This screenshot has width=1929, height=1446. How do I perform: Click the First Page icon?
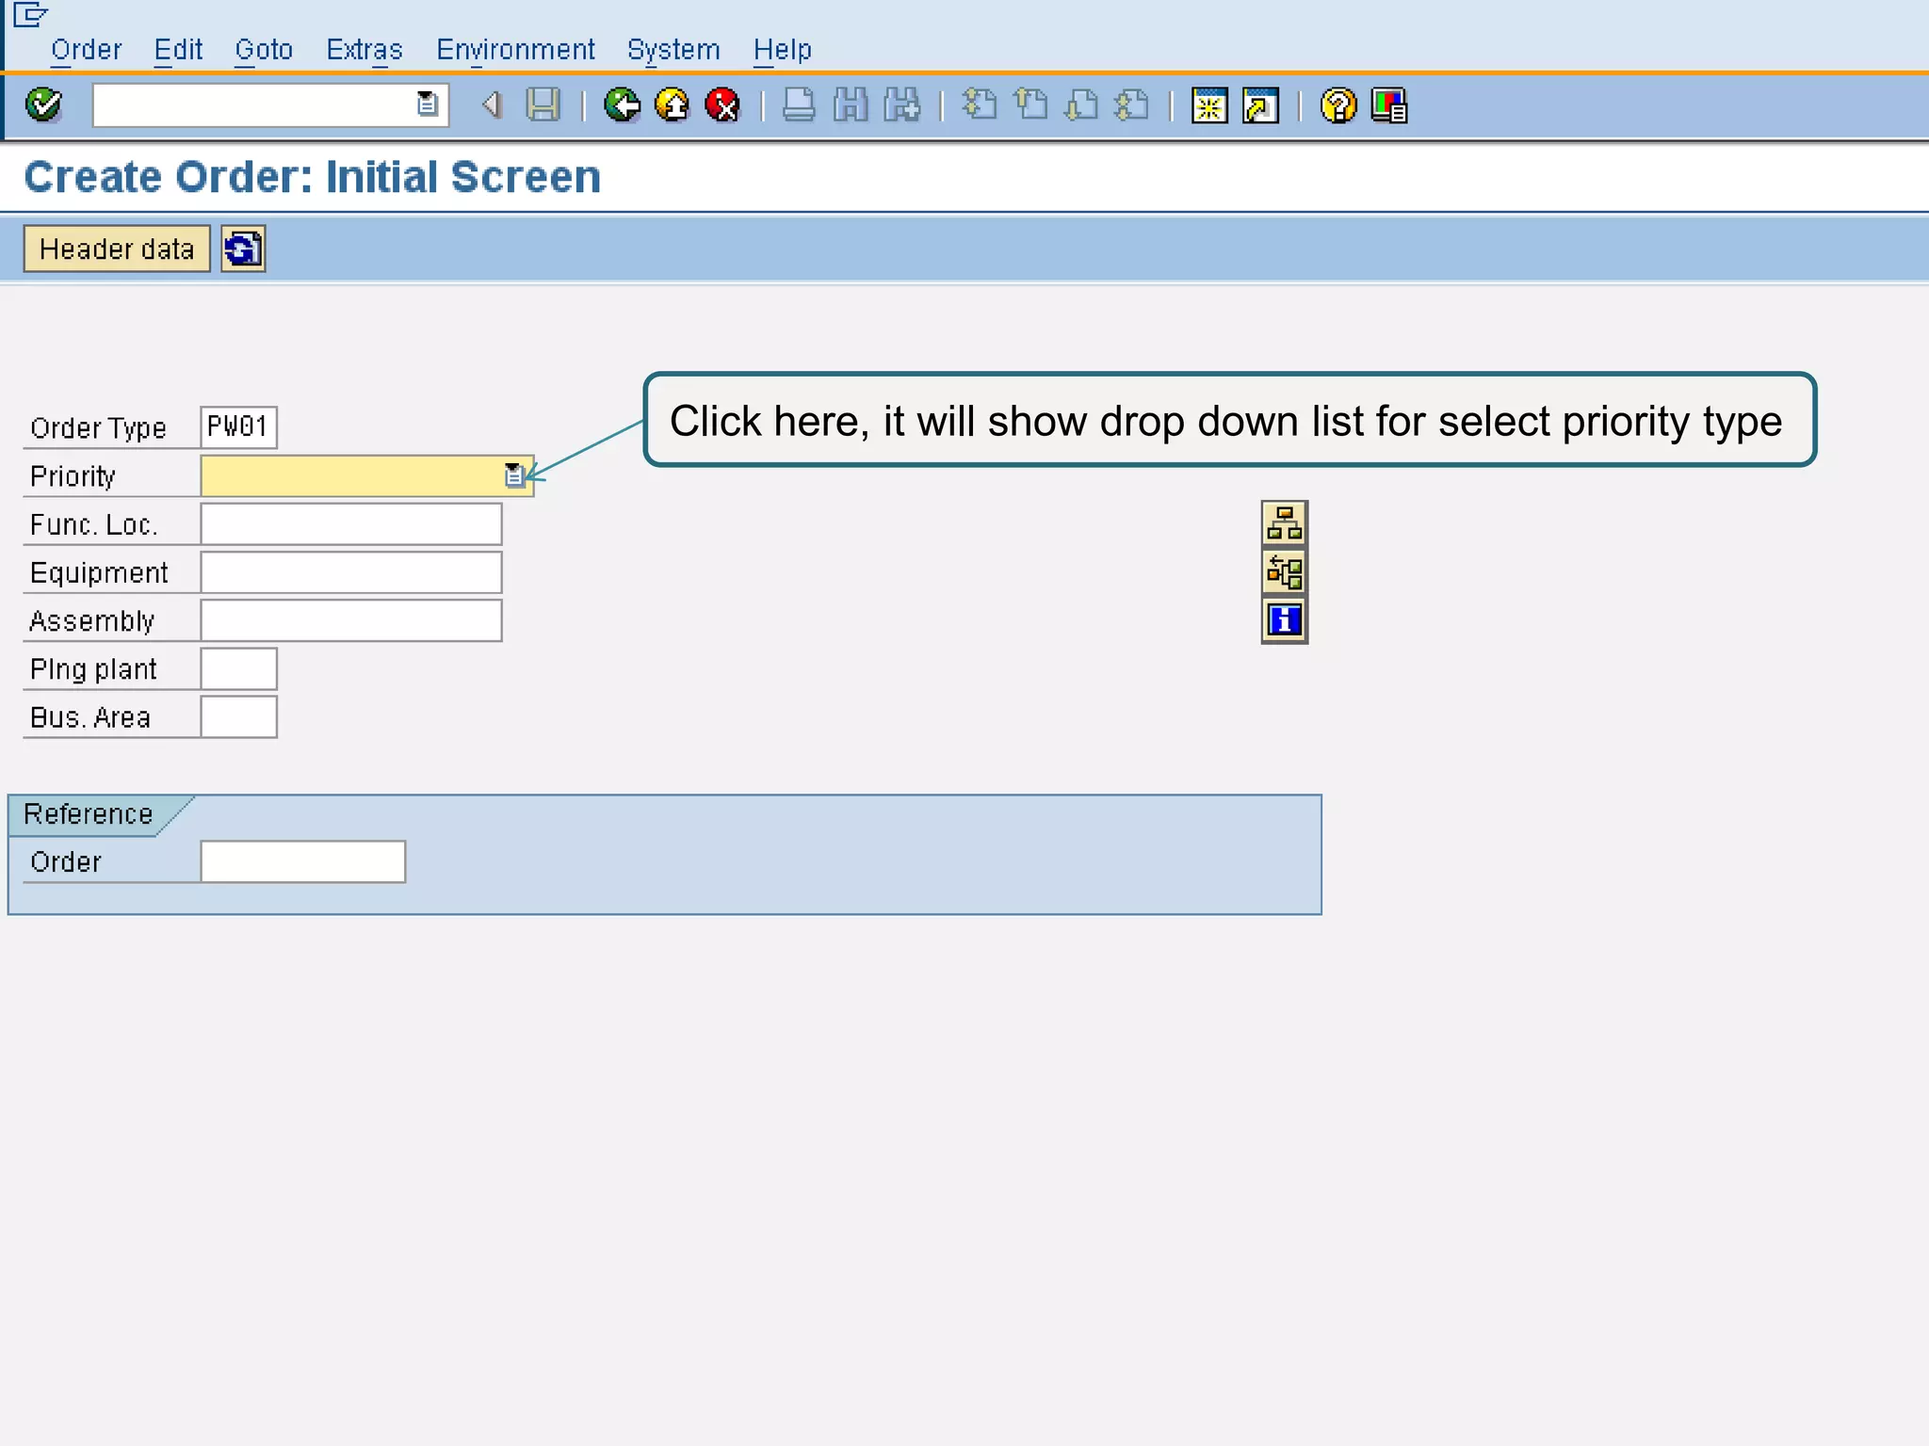[980, 104]
